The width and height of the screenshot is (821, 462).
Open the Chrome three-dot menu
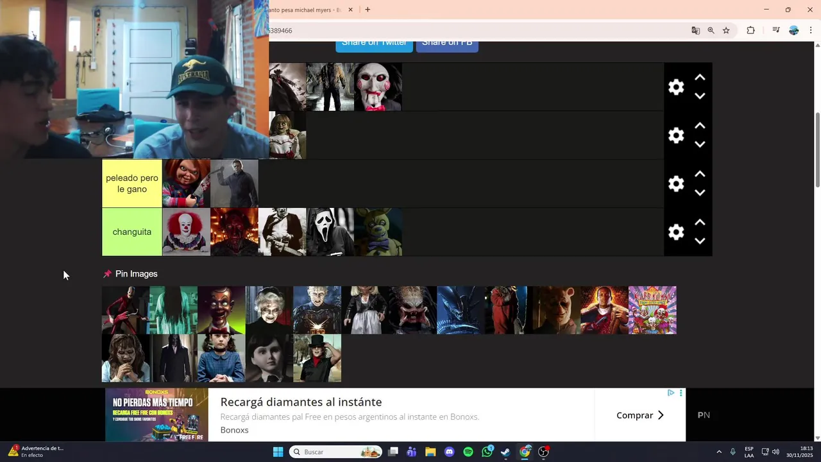point(811,30)
